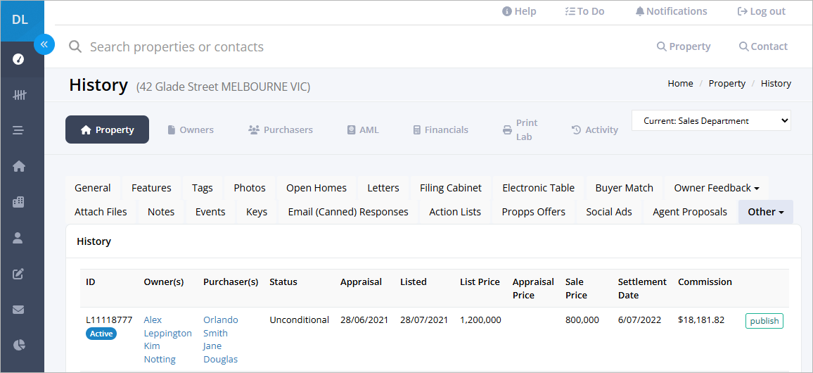Open the envelope mail sidebar icon
Screen dimensions: 813x373
[x=19, y=309]
